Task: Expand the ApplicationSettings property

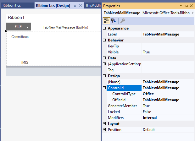Action: (104, 64)
